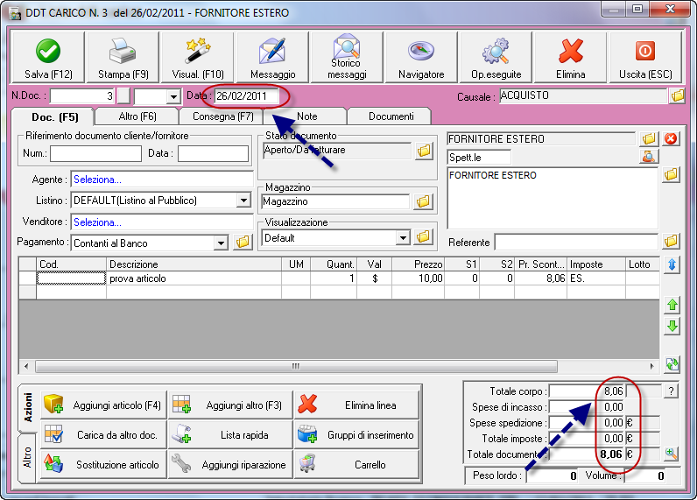
Task: Open folder icon beside Magazzino field
Action: (x=423, y=201)
